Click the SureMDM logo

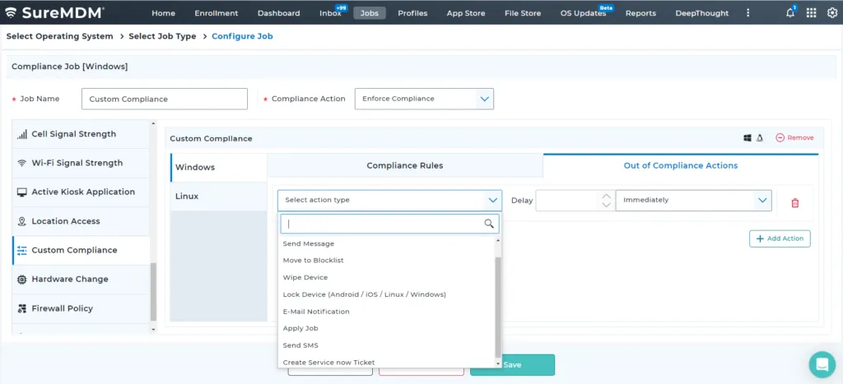pos(55,13)
